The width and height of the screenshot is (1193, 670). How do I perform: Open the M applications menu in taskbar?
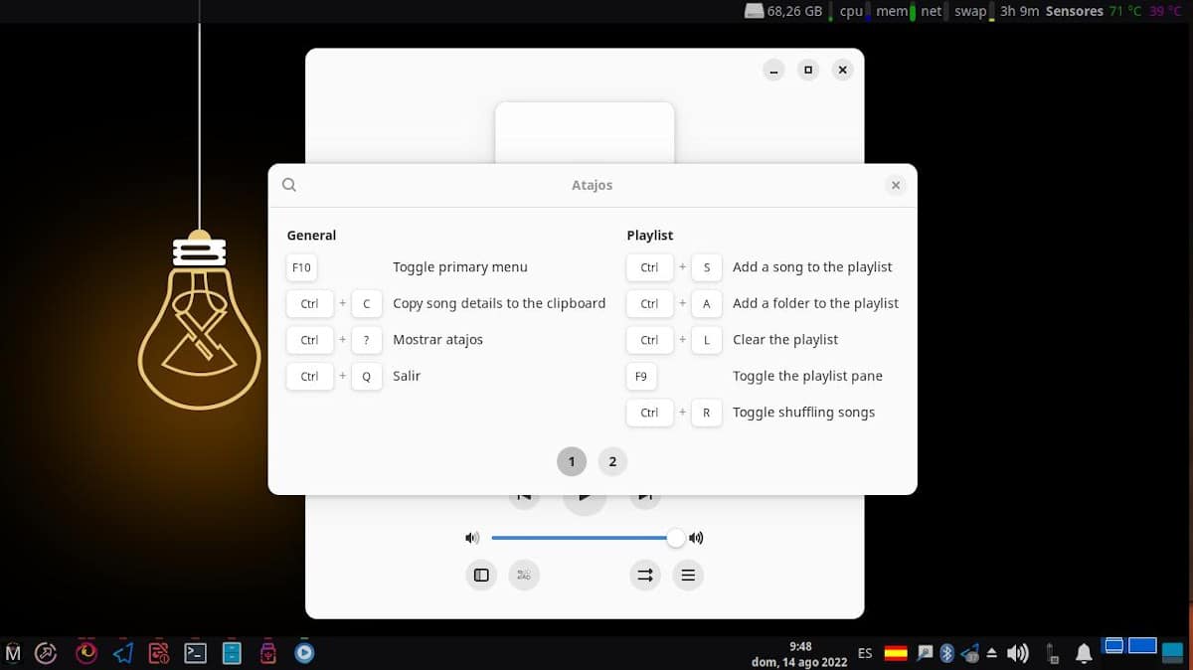tap(13, 653)
